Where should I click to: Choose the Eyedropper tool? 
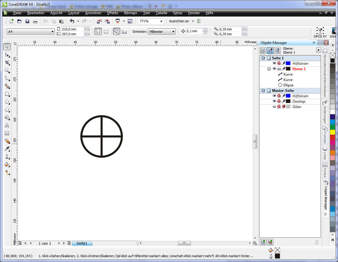(7, 149)
